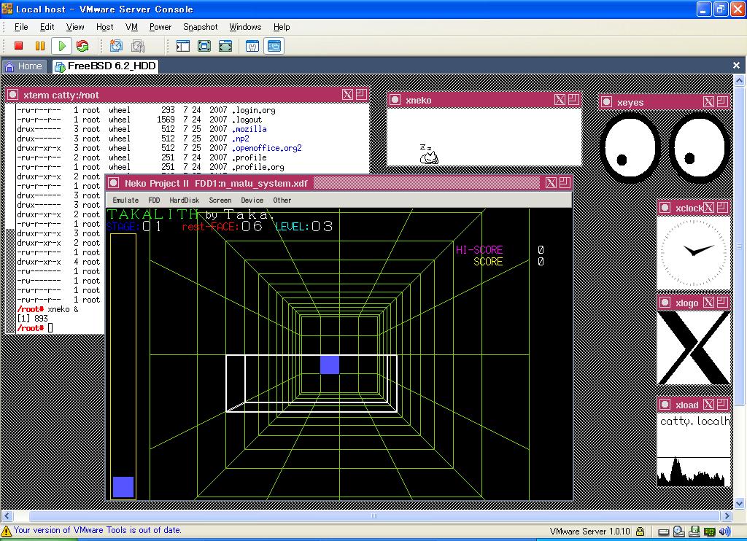747x541 pixels.
Task: Select the FreeBSD 6.2_HDD tab
Action: [x=105, y=66]
